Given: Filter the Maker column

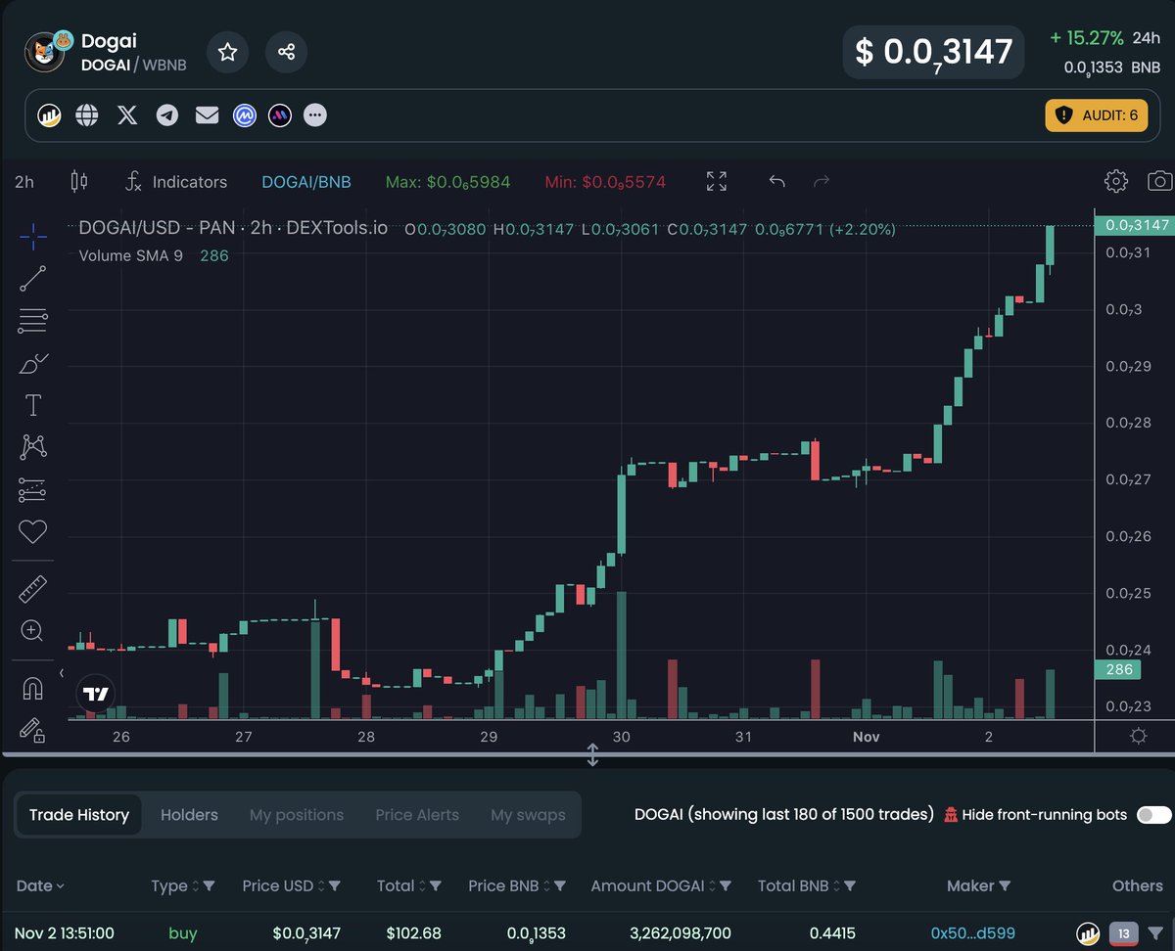Looking at the screenshot, I should click(x=1005, y=885).
